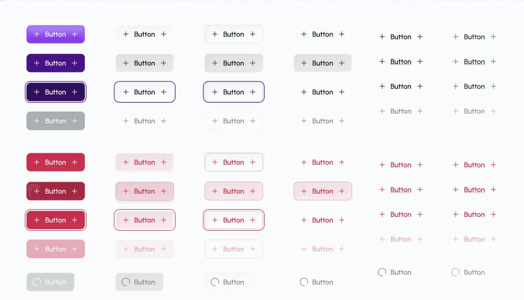Viewport: 524px width, 300px height.
Task: Click the gray hovered ghost Button in the fourth column
Action: click(x=323, y=63)
